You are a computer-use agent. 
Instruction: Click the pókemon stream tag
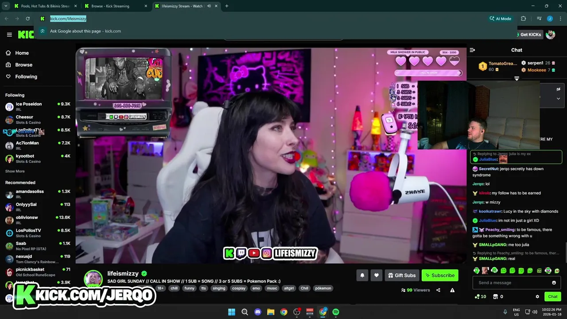click(x=323, y=288)
